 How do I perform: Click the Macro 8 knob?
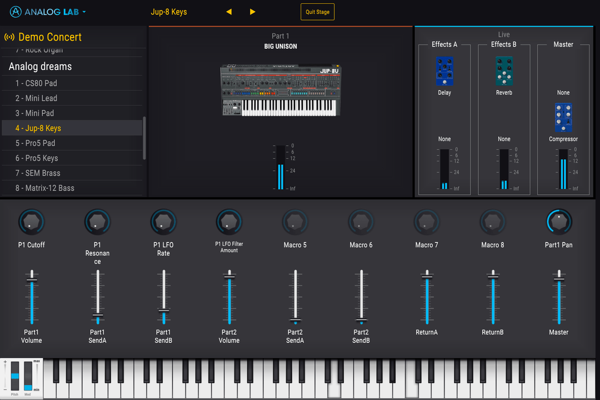pos(493,221)
